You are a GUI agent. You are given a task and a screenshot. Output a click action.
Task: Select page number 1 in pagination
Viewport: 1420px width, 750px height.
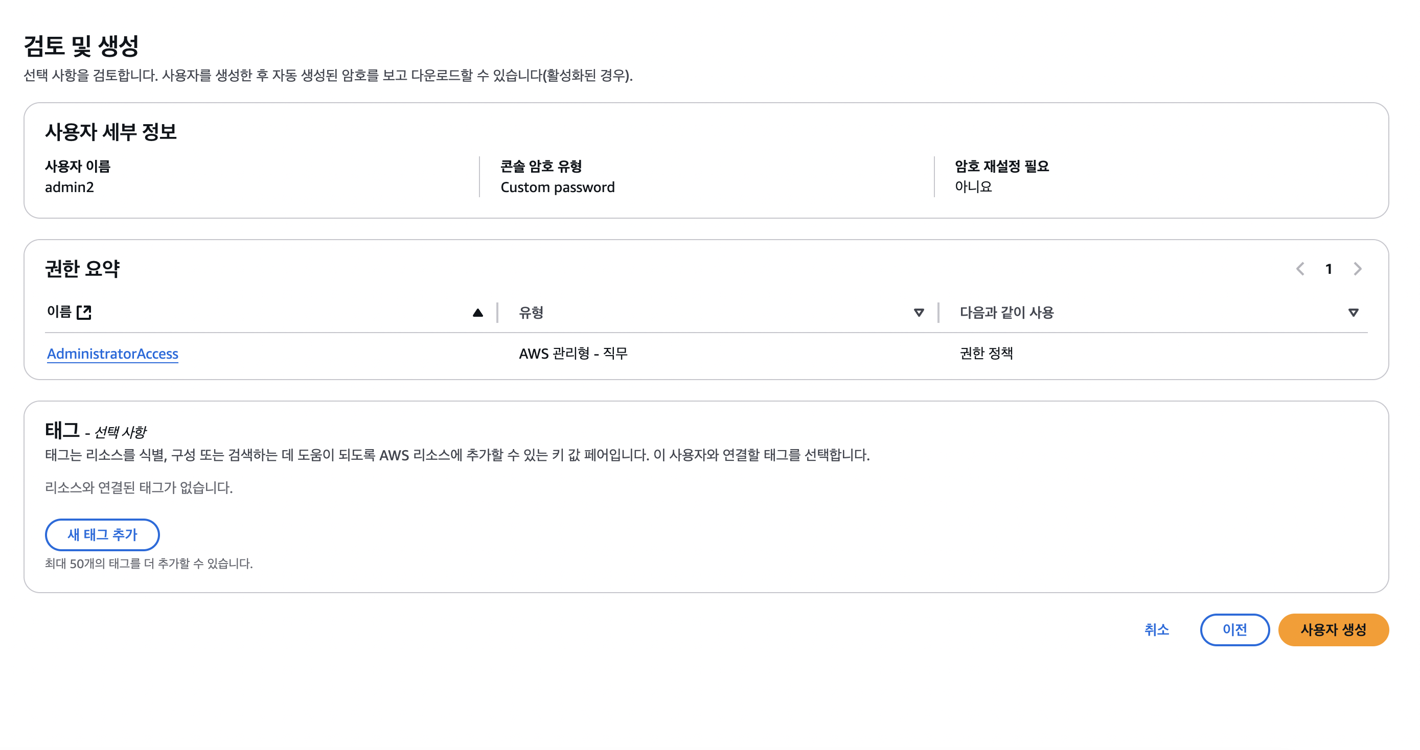[1329, 269]
